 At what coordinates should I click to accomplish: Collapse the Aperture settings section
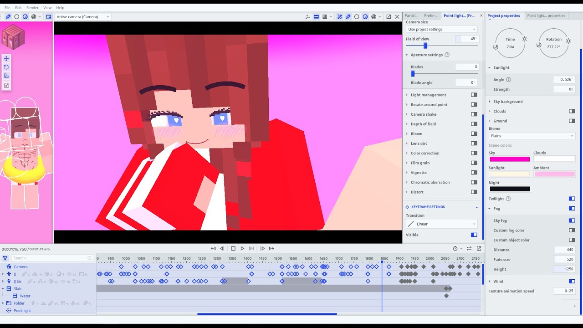(x=407, y=55)
